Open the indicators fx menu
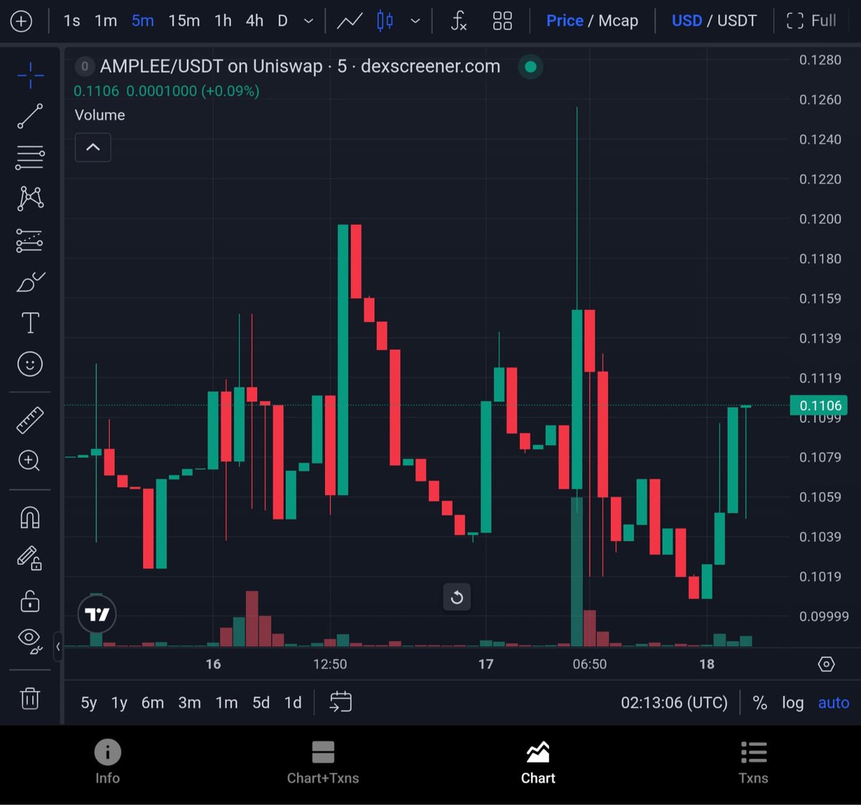The image size is (861, 805). tap(459, 21)
